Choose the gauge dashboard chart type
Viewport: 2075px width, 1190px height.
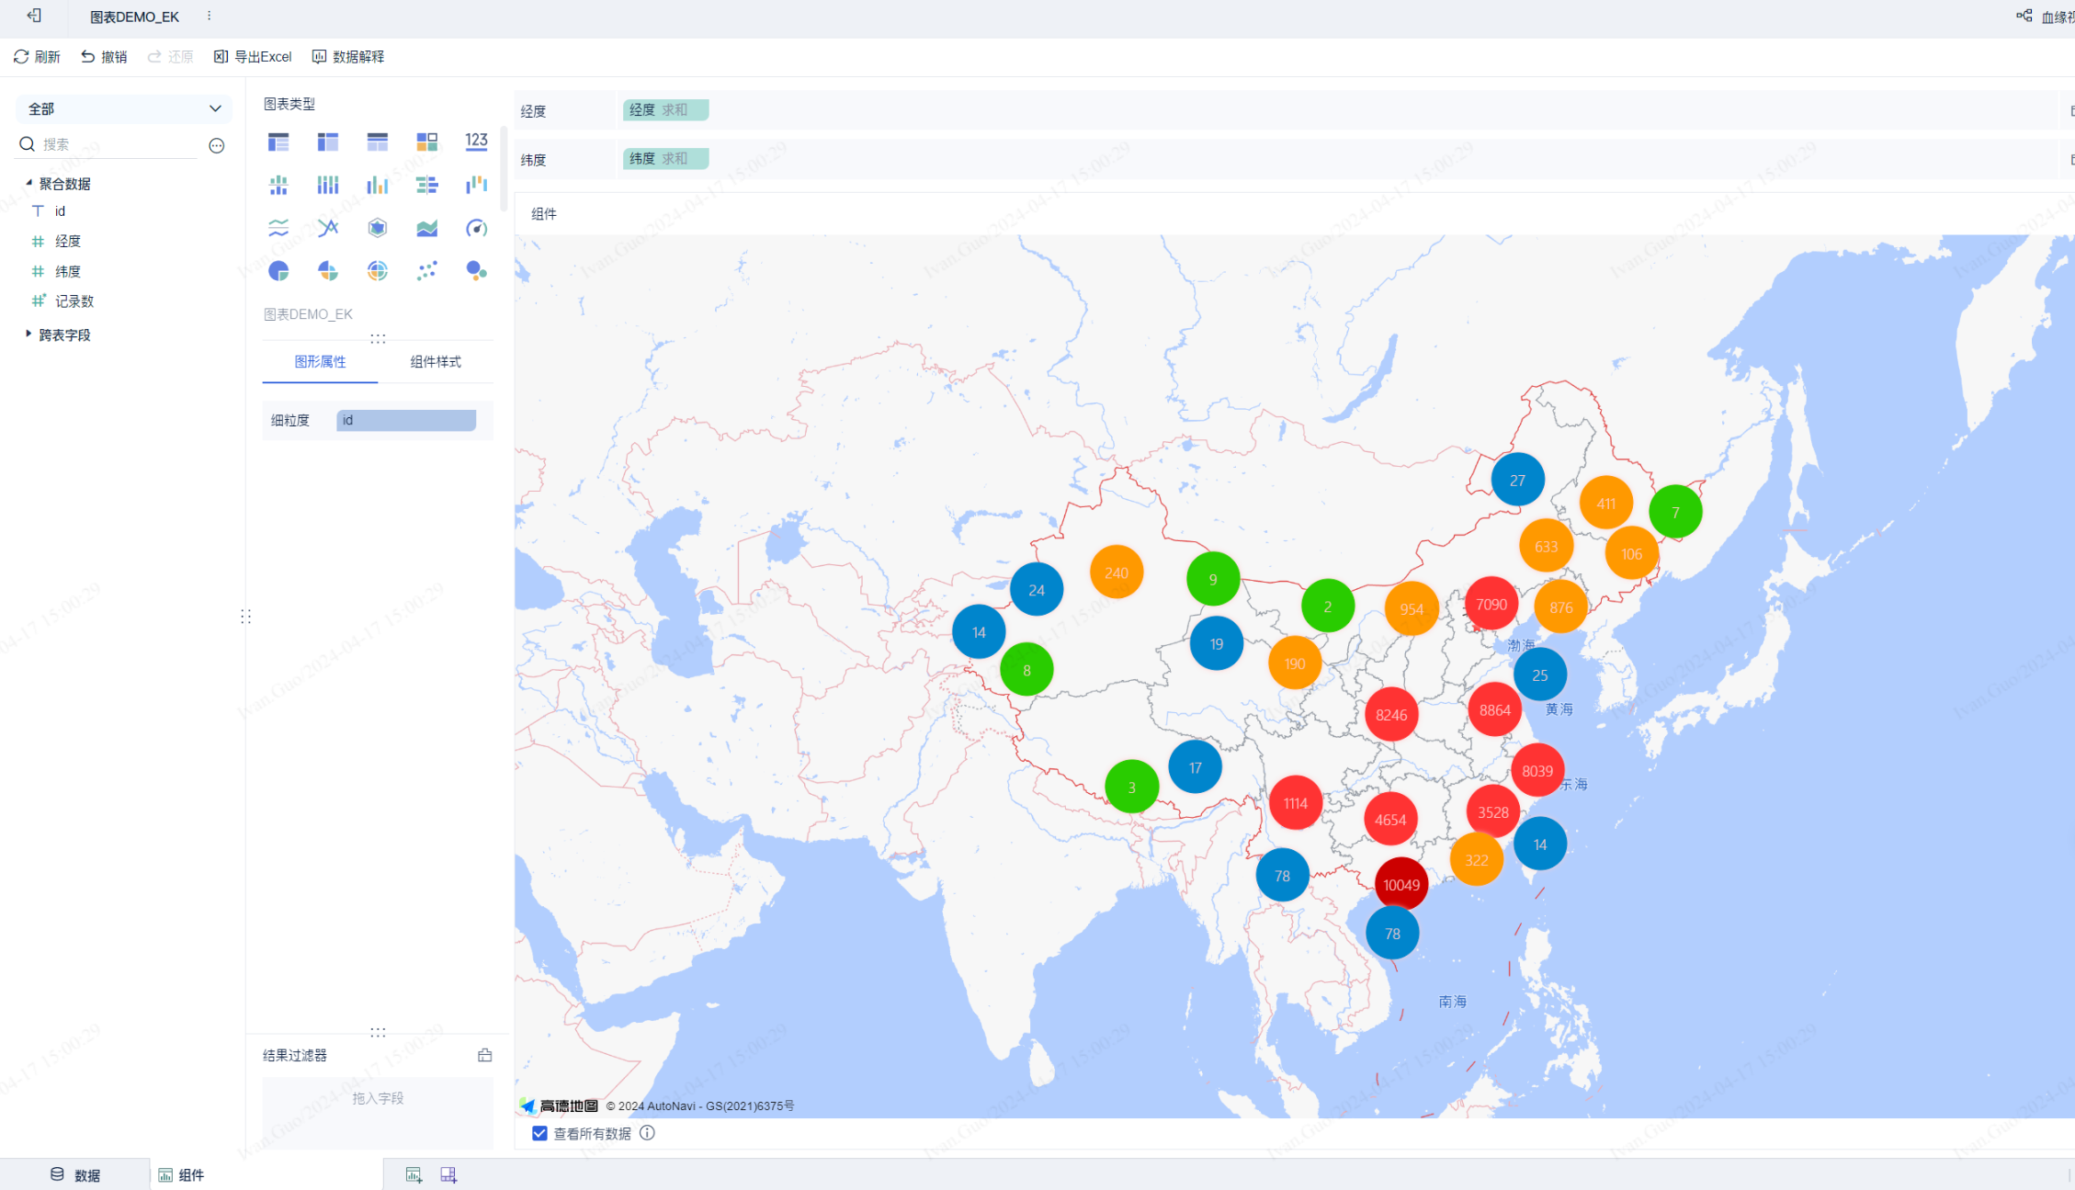click(476, 228)
